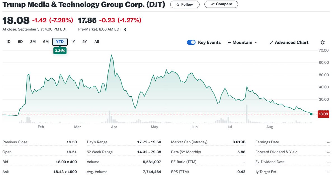Click the Open value 19.51
The height and width of the screenshot is (178, 336).
72,152
